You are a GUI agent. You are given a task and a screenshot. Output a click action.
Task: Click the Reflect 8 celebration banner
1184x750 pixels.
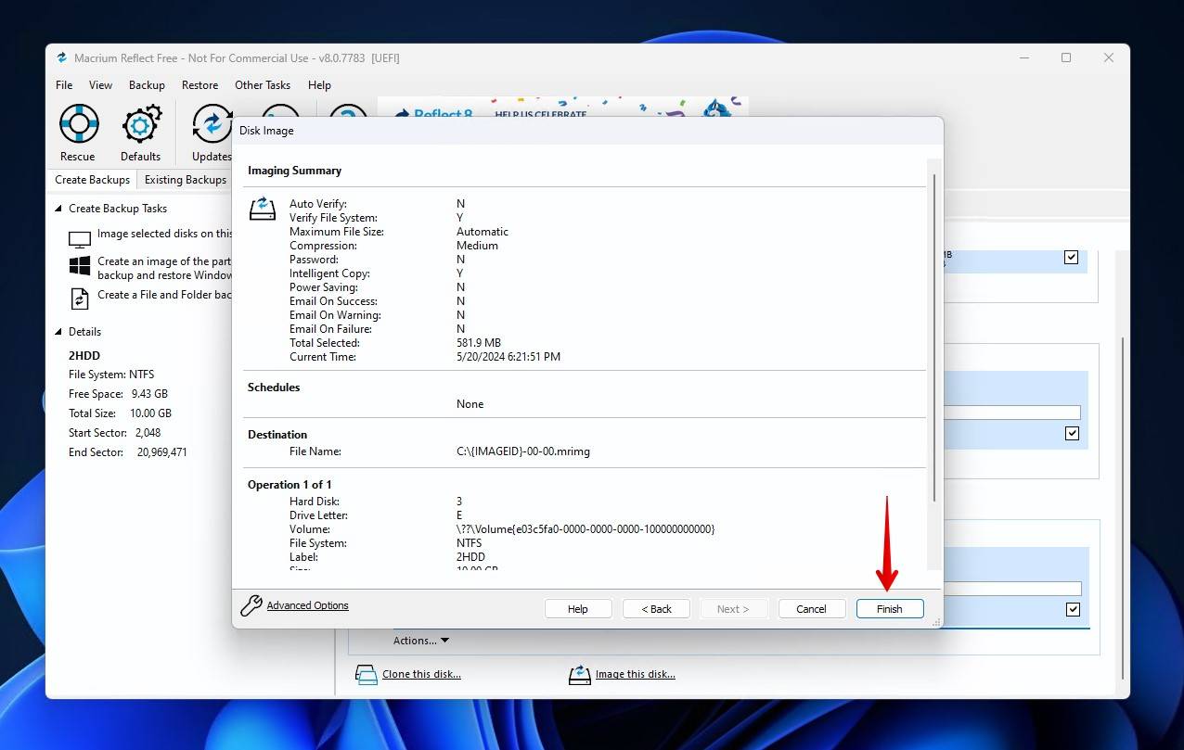563,108
